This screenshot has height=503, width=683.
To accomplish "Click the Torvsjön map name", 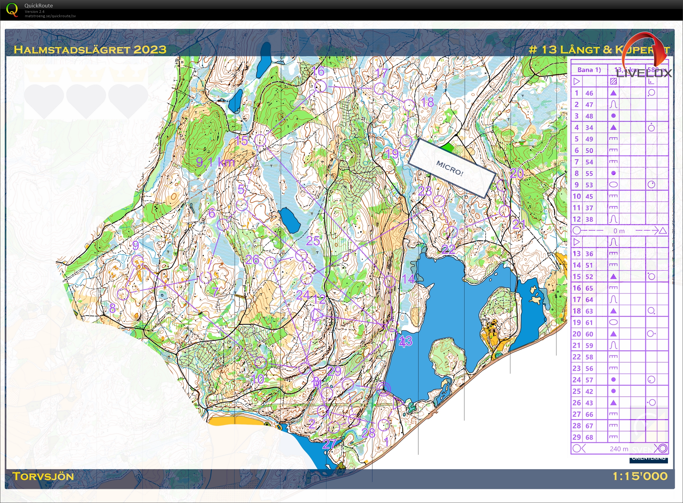I will 44,476.
